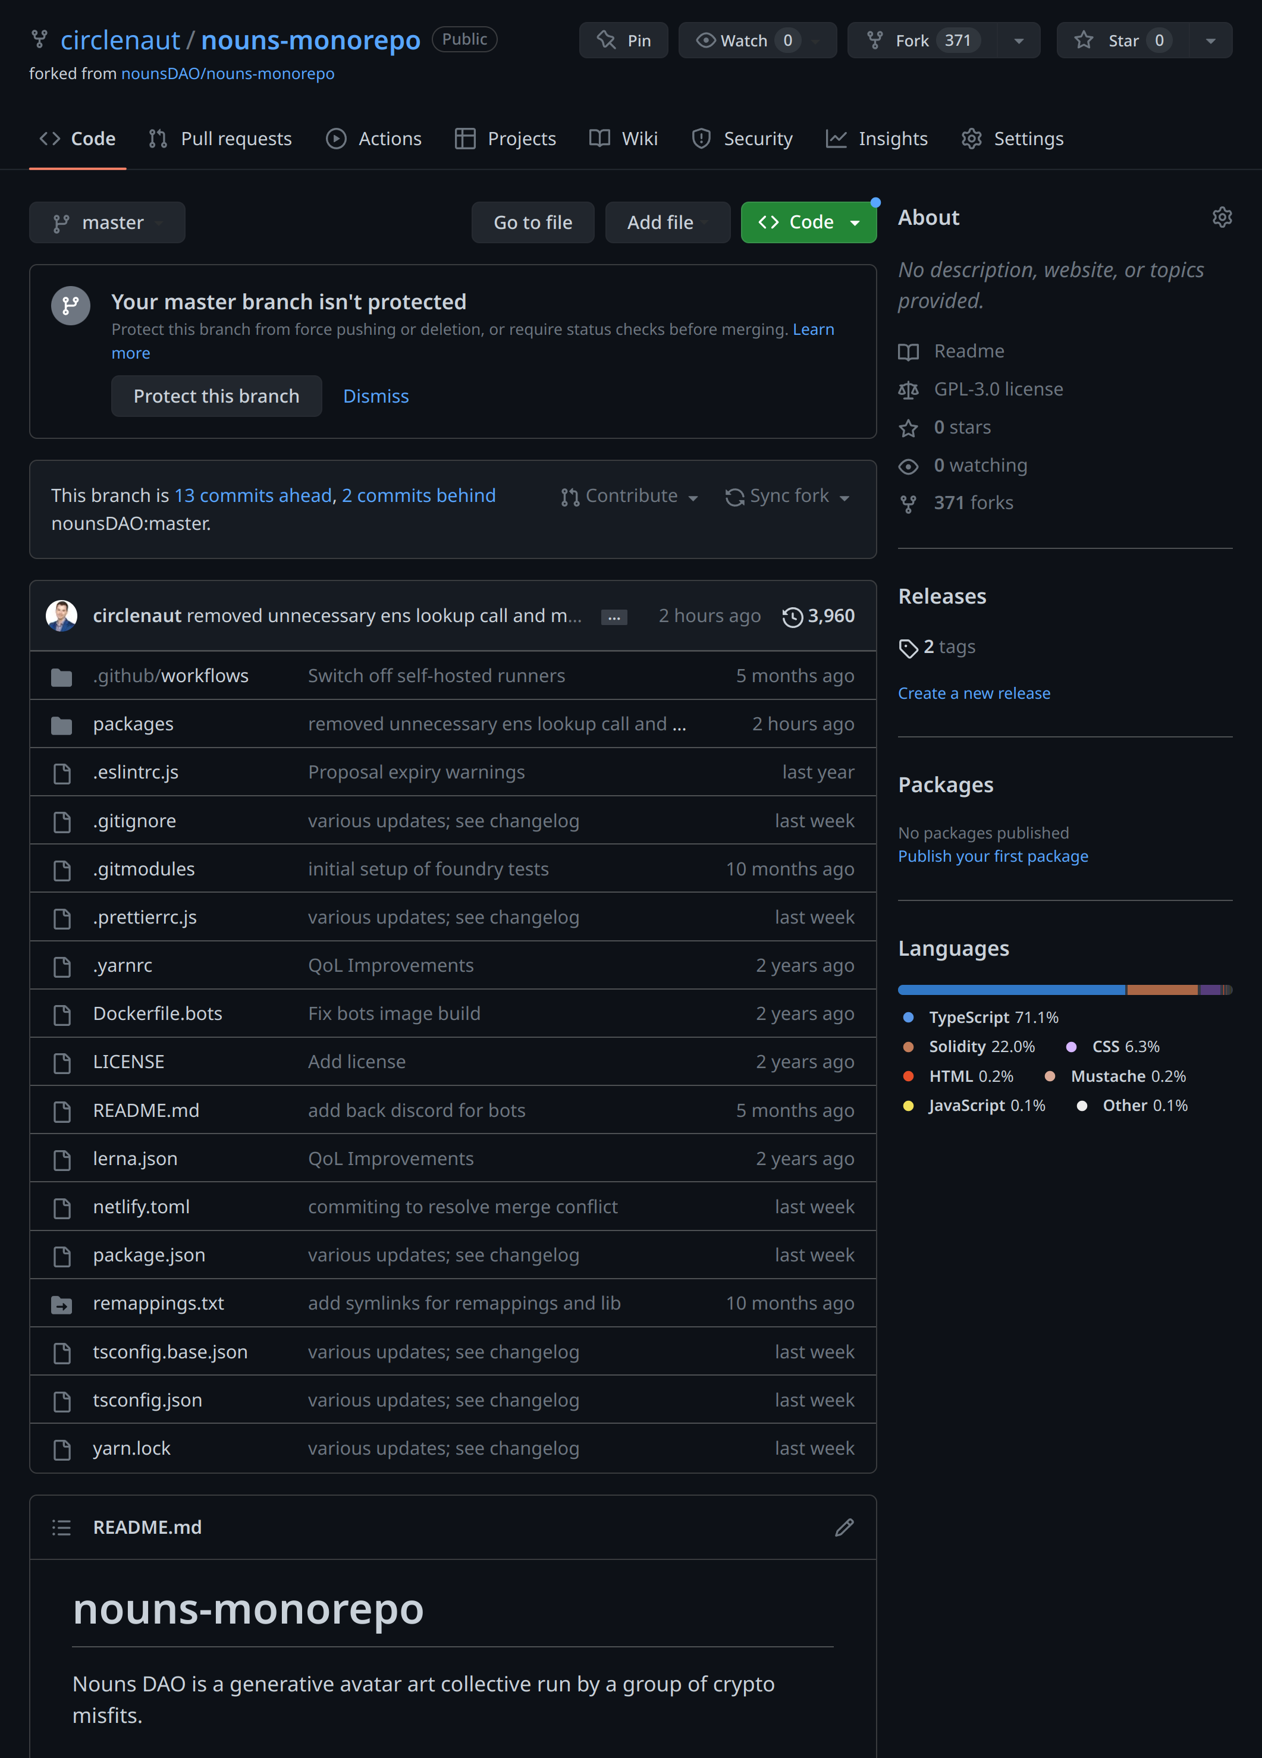Click the eye icon beside 0 watching
This screenshot has height=1758, width=1262.
coord(908,466)
